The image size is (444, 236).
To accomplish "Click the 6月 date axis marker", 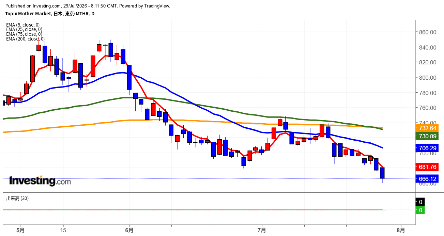I will click(x=129, y=230).
